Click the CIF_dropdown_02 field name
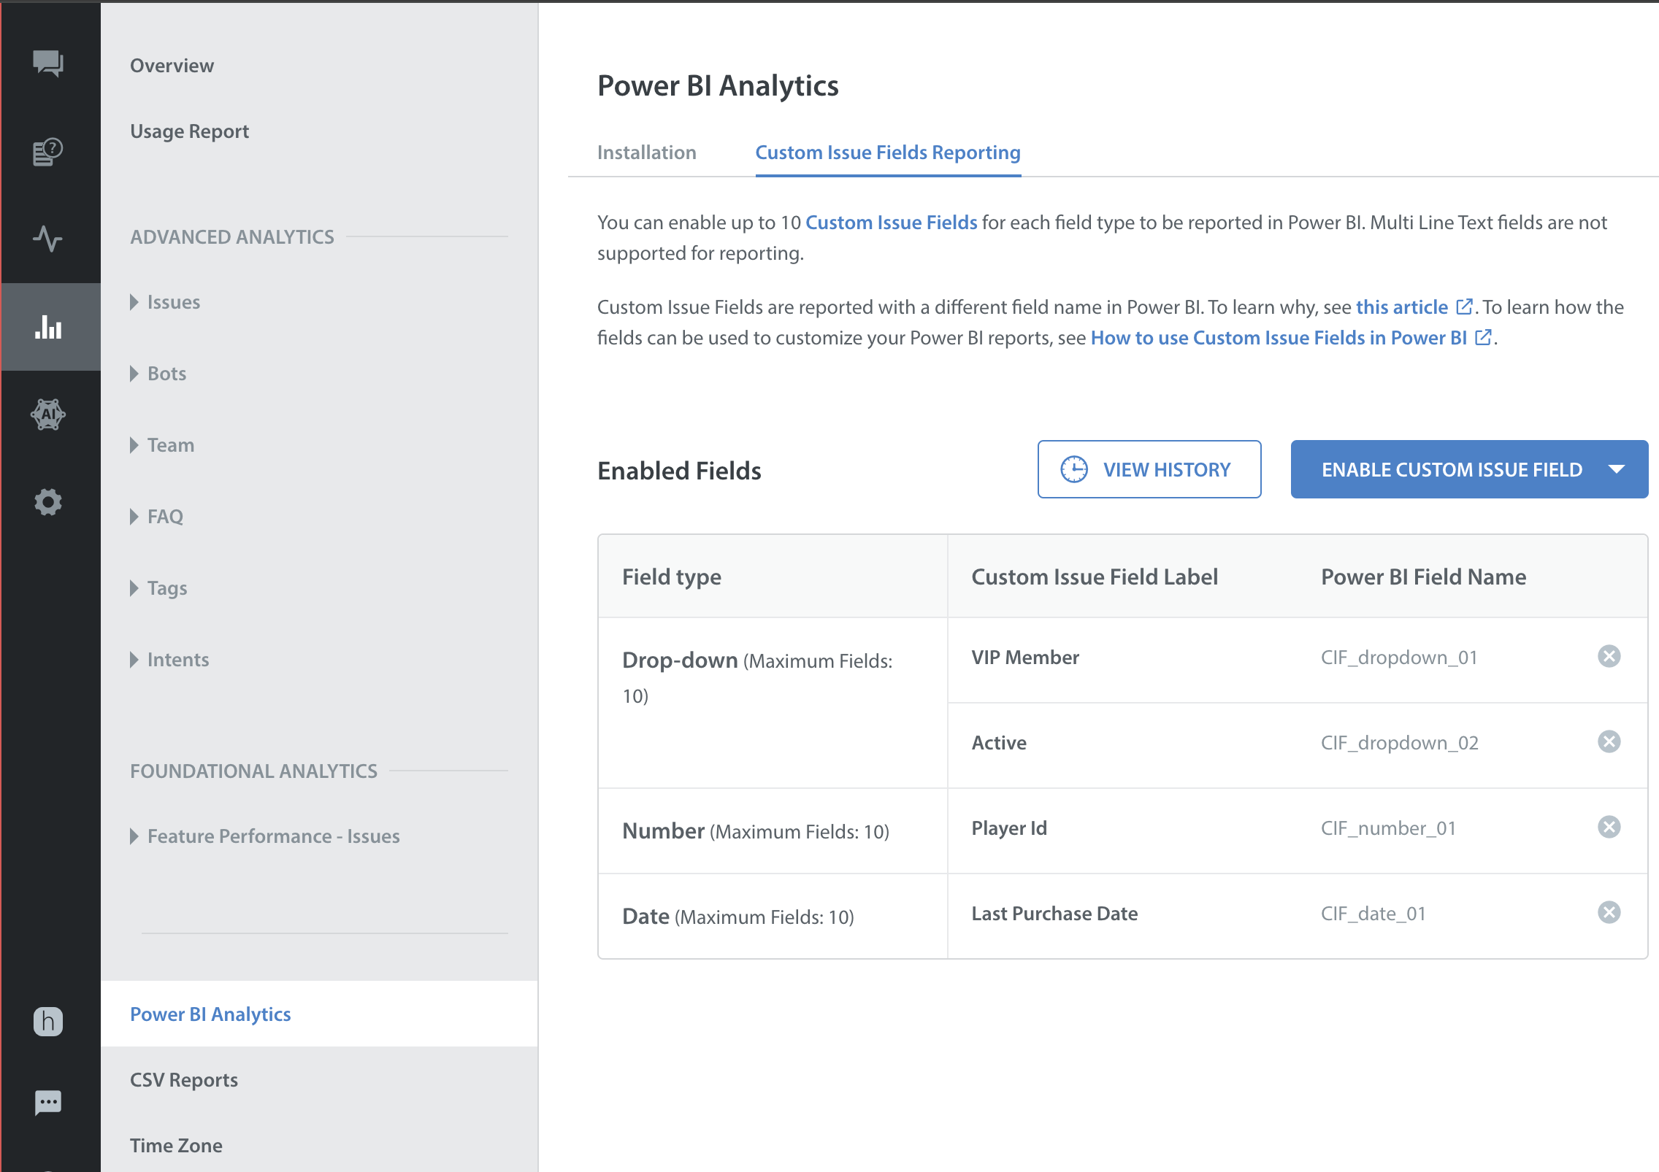The image size is (1659, 1172). 1400,743
